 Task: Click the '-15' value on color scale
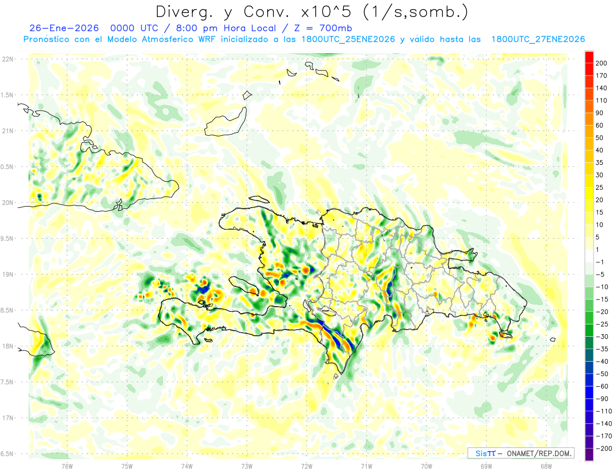click(x=602, y=300)
